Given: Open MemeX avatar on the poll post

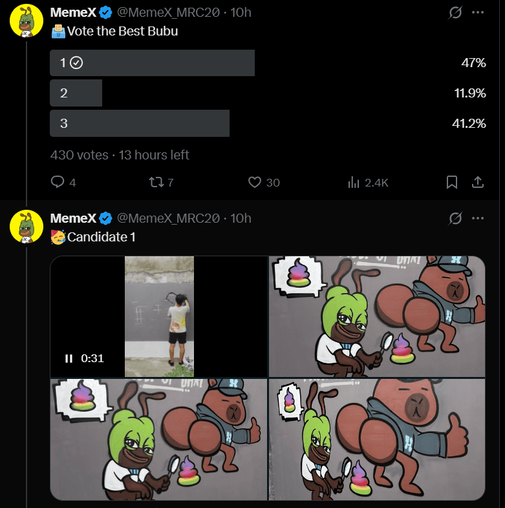Looking at the screenshot, I should click(x=26, y=22).
